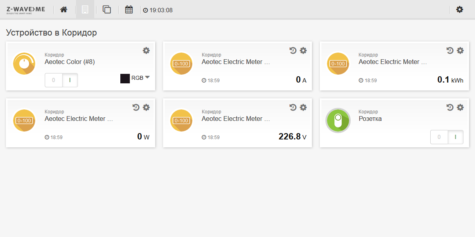Turn off Aeotec Color with 0 button
This screenshot has height=237, width=475.
pyautogui.click(x=53, y=80)
